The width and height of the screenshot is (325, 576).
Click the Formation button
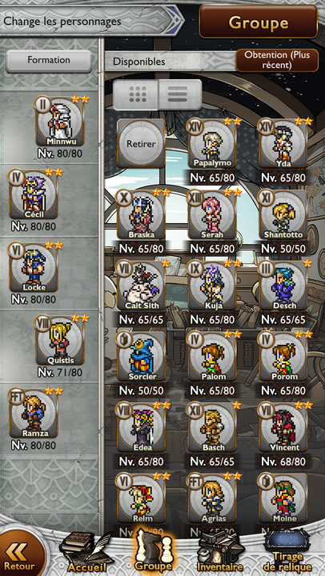coord(49,60)
